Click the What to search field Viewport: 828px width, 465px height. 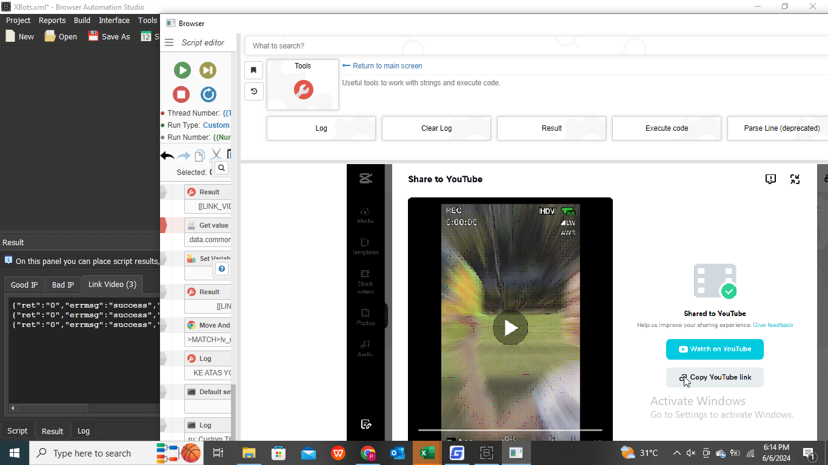[x=533, y=46]
